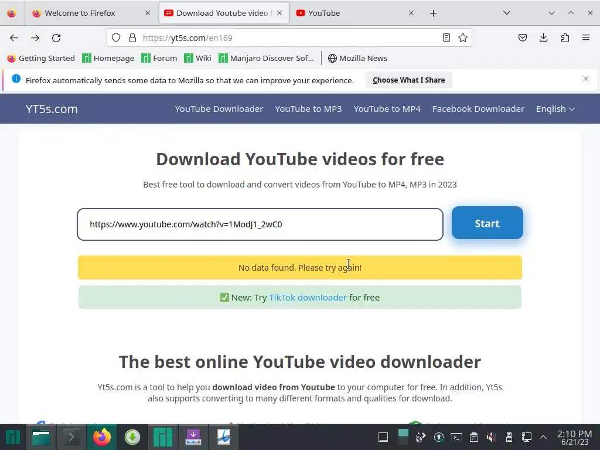
Task: Click the site security padlock icon
Action: pyautogui.click(x=132, y=37)
